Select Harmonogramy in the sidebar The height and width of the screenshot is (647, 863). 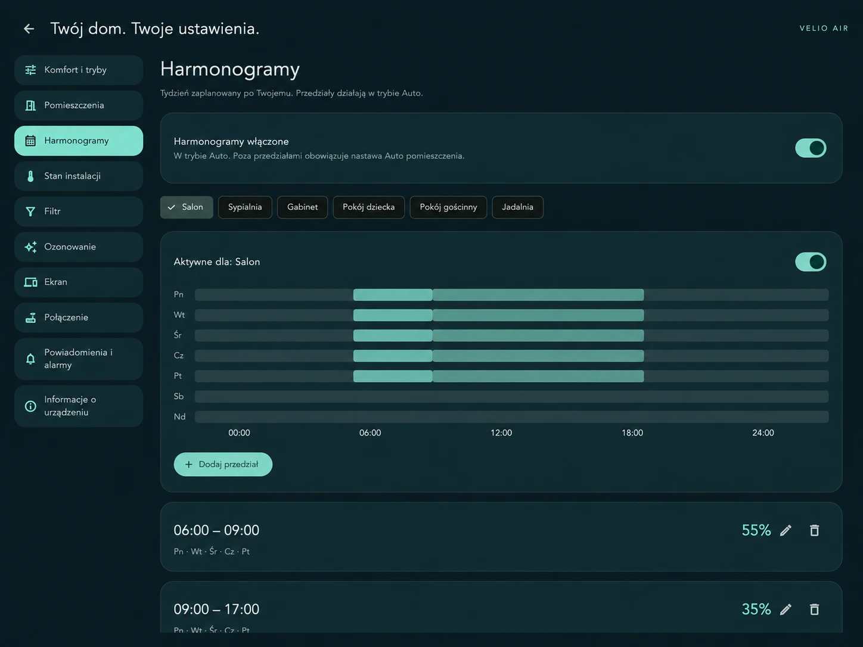79,141
